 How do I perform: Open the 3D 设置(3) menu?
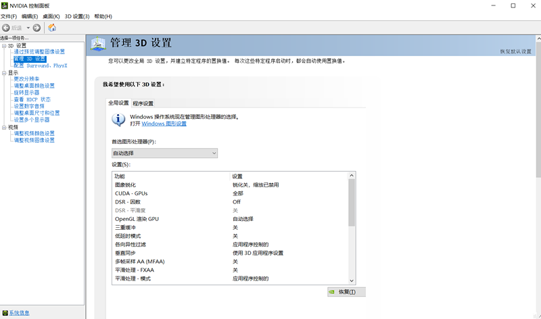click(x=77, y=16)
